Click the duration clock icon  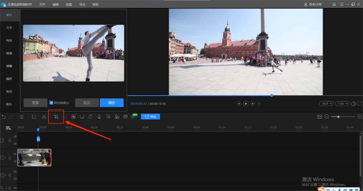point(90,117)
